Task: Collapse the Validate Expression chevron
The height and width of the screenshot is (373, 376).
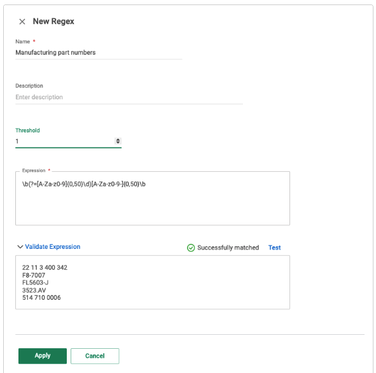Action: tap(20, 246)
